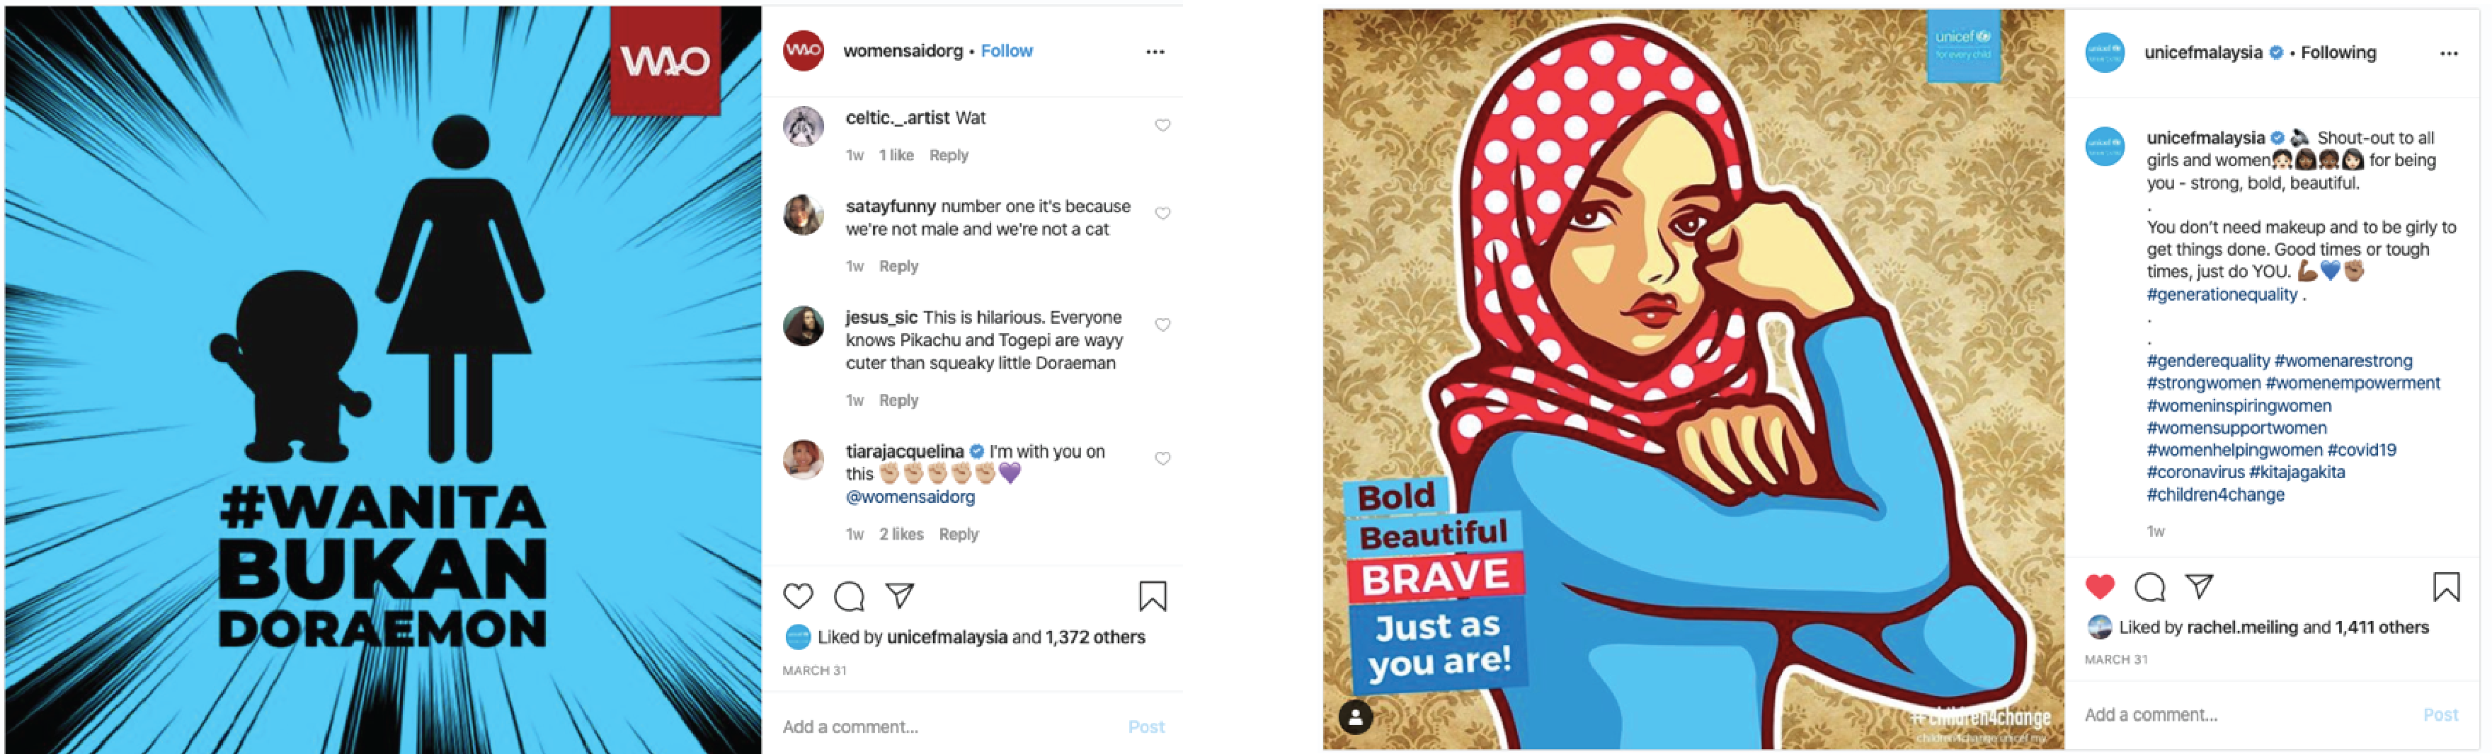Screen dimensions: 2492x754
Task: Open comment bubble on womensaidorg post
Action: pos(850,596)
